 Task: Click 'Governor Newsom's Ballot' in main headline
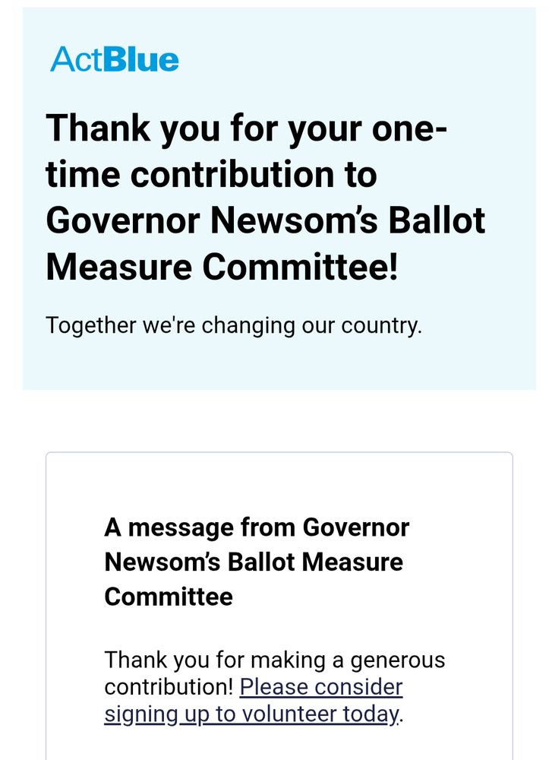coord(266,220)
